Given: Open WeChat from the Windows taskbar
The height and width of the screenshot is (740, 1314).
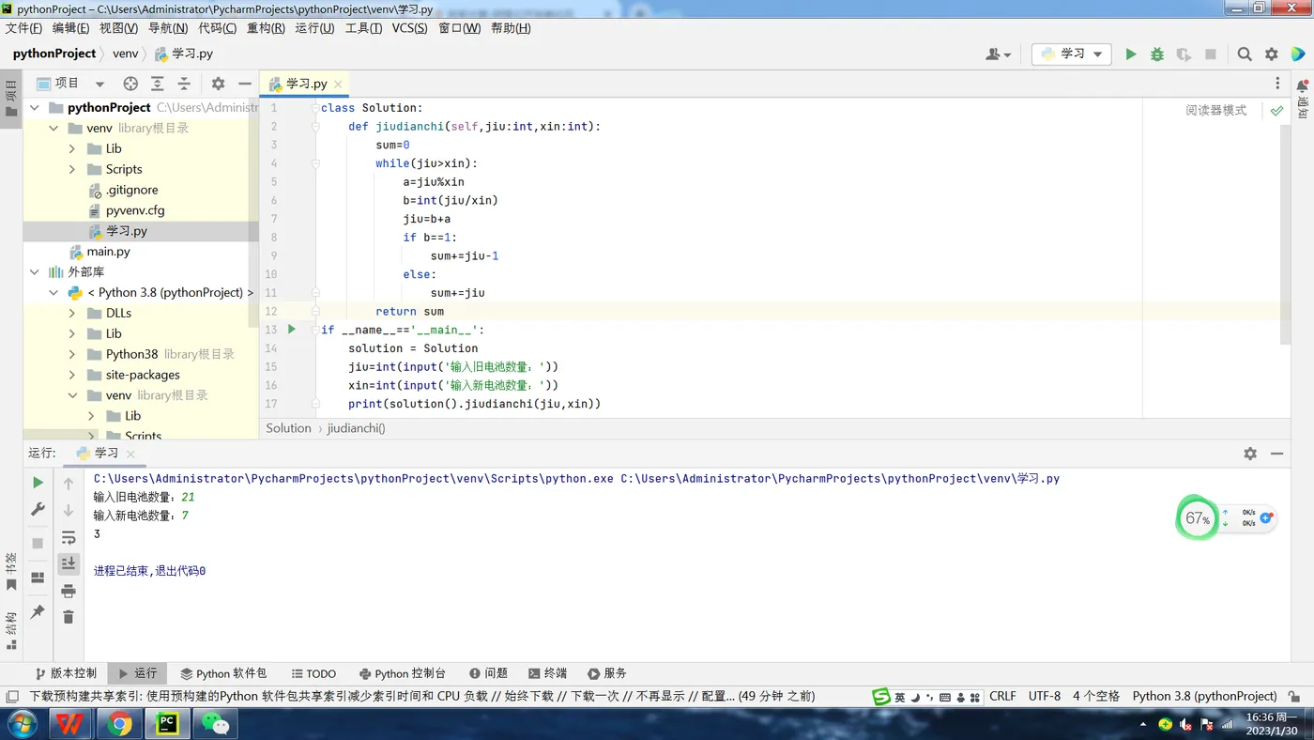Looking at the screenshot, I should (x=216, y=723).
